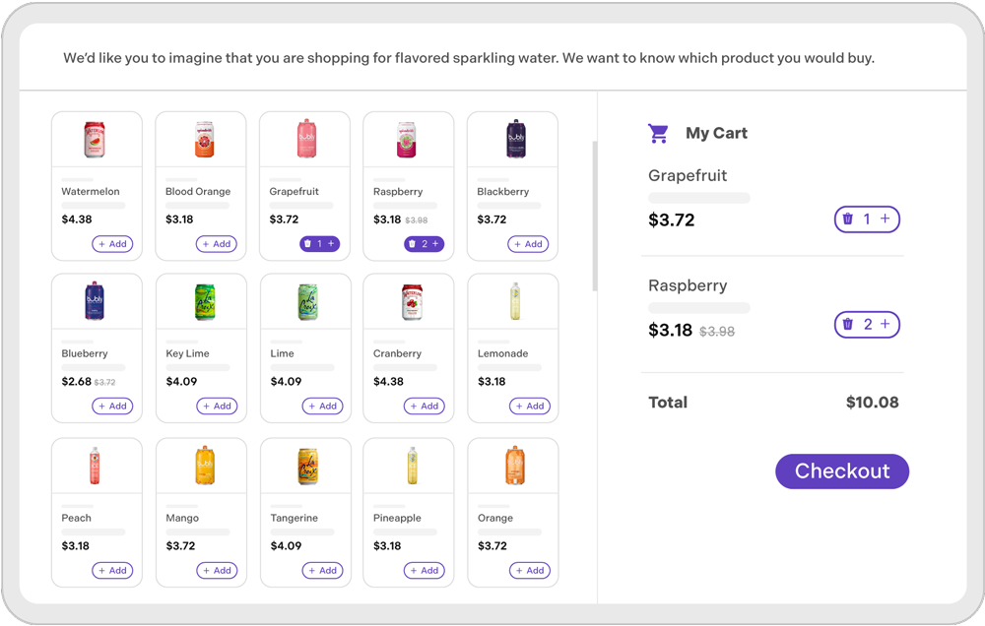The height and width of the screenshot is (626, 985).
Task: Increase Raspberry quantity in My Cart
Action: pos(885,325)
